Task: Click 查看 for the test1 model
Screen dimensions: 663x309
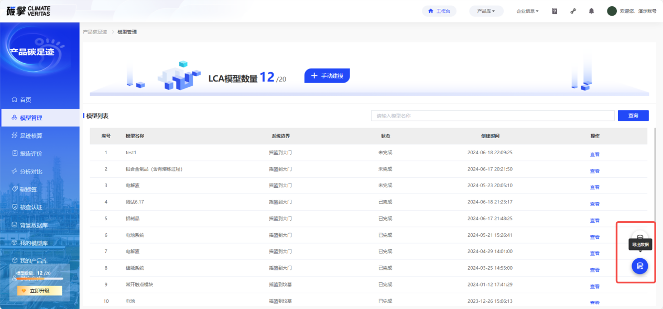Action: [x=595, y=154]
